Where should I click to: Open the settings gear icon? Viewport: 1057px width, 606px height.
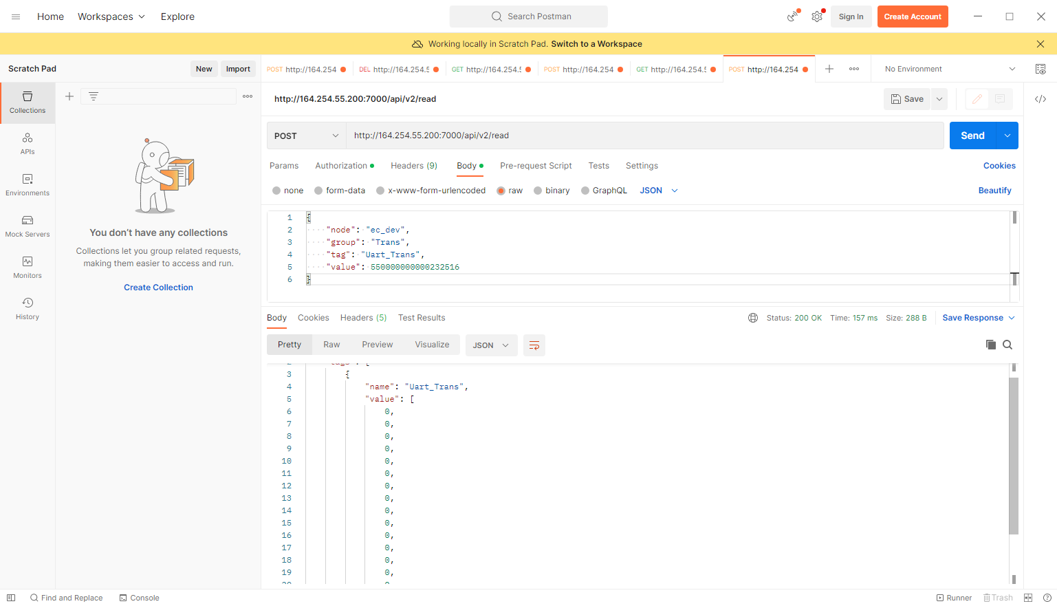coord(817,17)
